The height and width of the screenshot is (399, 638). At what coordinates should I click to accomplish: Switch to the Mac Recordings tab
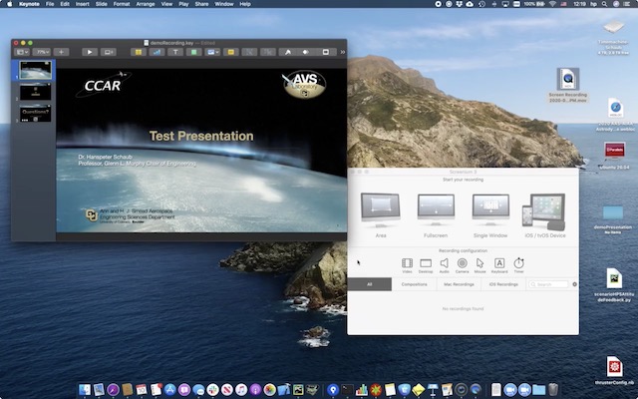pyautogui.click(x=459, y=284)
